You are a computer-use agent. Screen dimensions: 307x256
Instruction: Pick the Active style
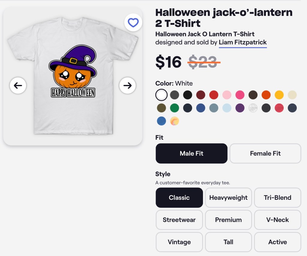click(277, 242)
